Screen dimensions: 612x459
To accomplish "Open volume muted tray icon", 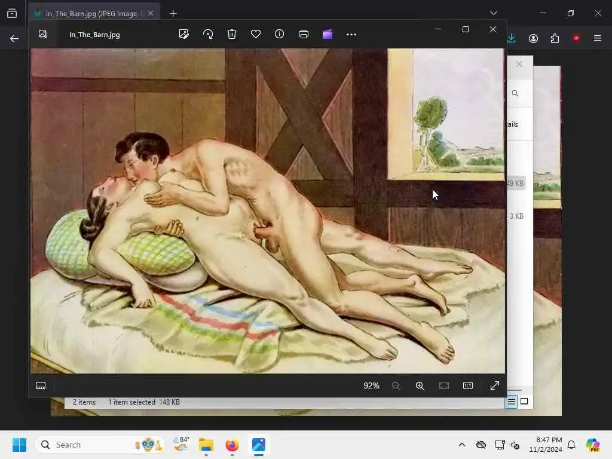I will point(515,445).
